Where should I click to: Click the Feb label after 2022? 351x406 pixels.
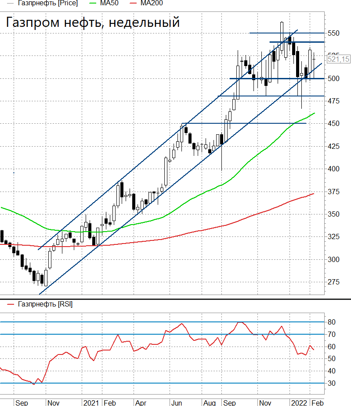pyautogui.click(x=318, y=402)
